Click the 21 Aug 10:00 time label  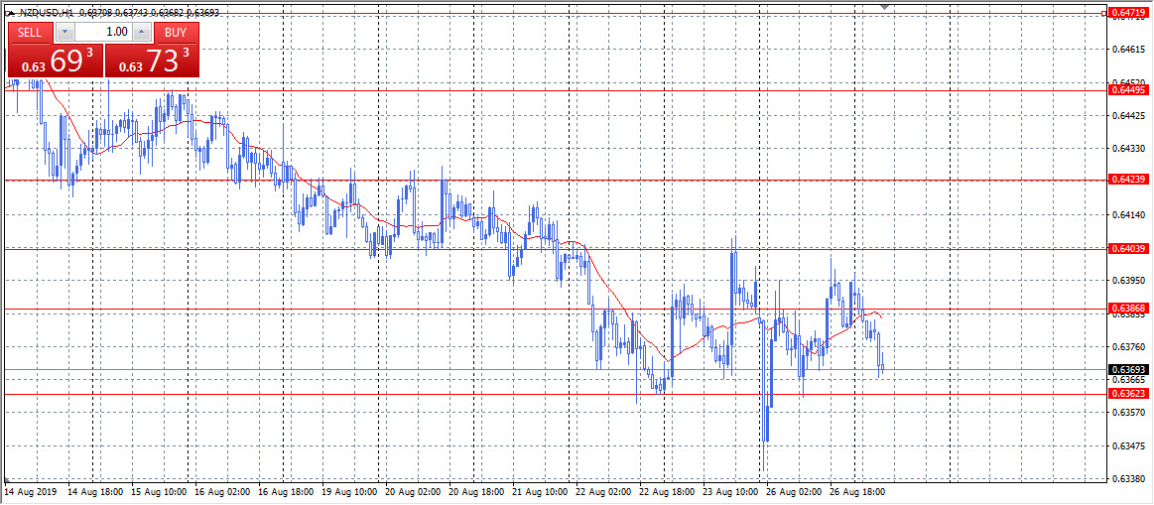click(x=540, y=491)
